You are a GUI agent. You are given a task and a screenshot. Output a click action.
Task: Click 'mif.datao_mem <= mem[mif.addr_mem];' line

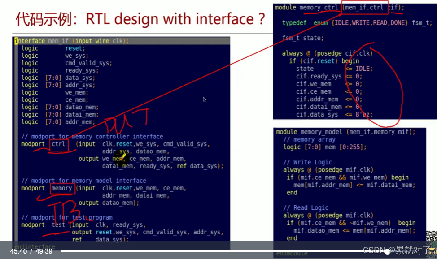coord(354,231)
